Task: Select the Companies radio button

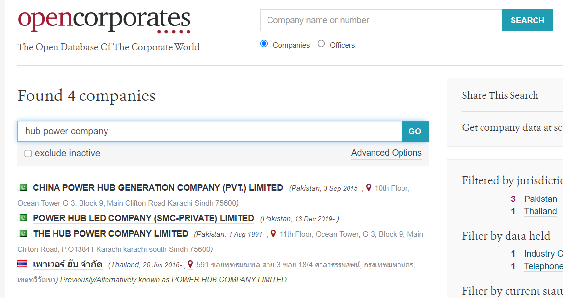Action: pyautogui.click(x=264, y=44)
